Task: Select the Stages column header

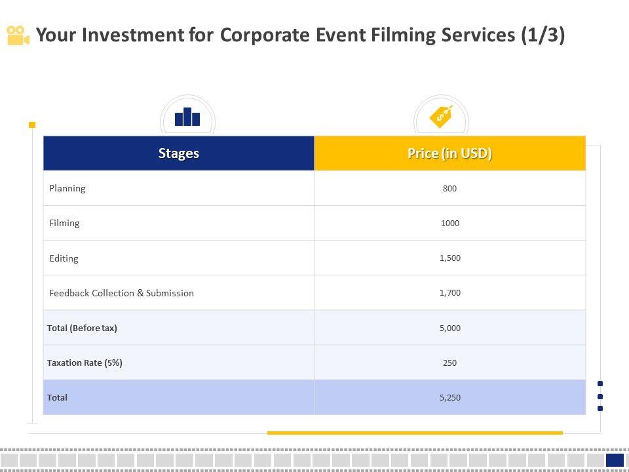Action: click(179, 153)
